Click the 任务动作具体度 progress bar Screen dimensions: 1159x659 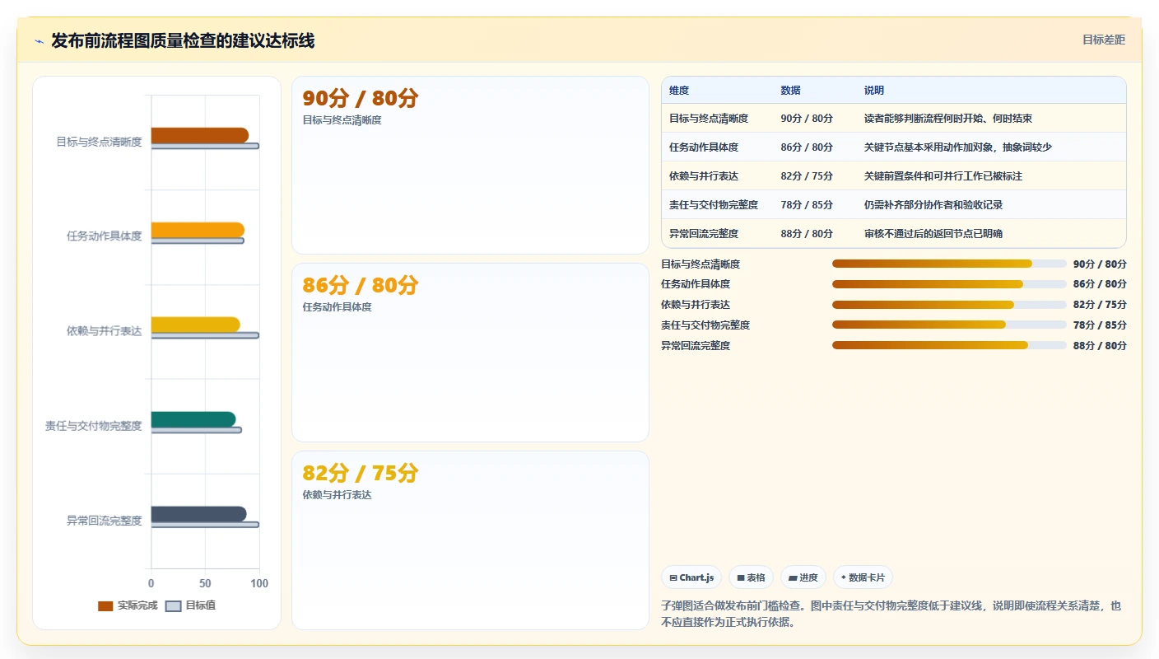(949, 284)
